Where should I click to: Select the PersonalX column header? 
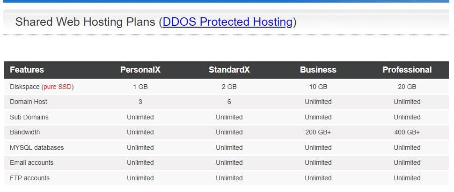click(140, 70)
